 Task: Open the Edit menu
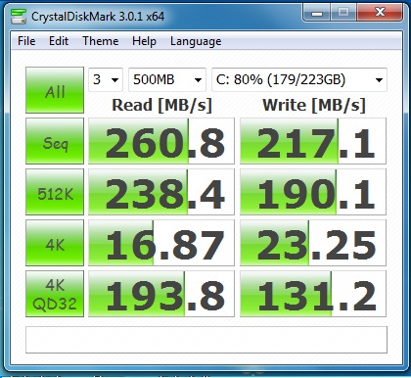click(59, 41)
